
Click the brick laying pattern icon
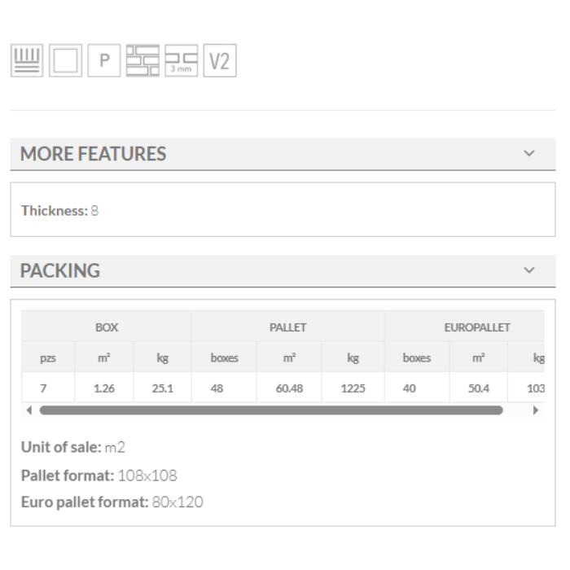tap(142, 61)
